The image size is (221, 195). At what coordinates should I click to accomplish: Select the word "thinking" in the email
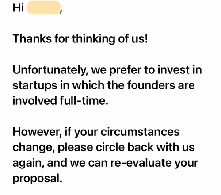coord(93,39)
